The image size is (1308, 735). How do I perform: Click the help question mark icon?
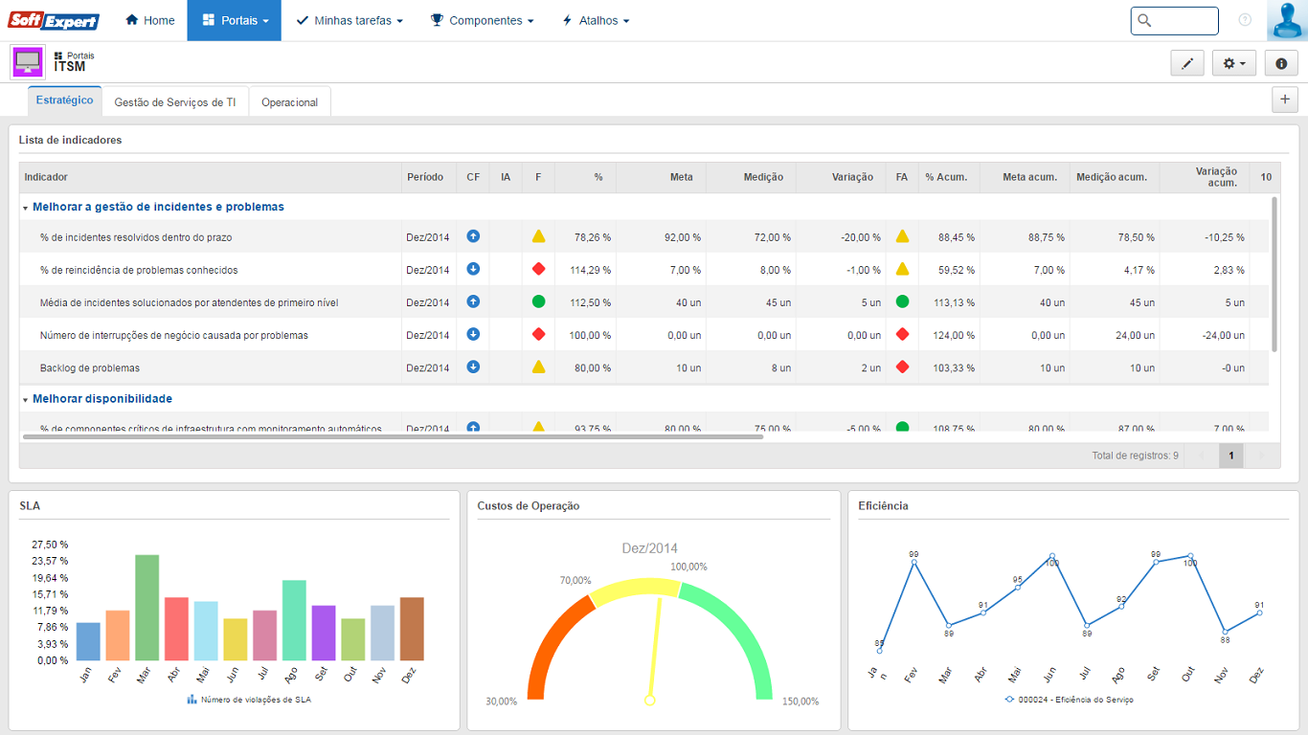pyautogui.click(x=1245, y=20)
